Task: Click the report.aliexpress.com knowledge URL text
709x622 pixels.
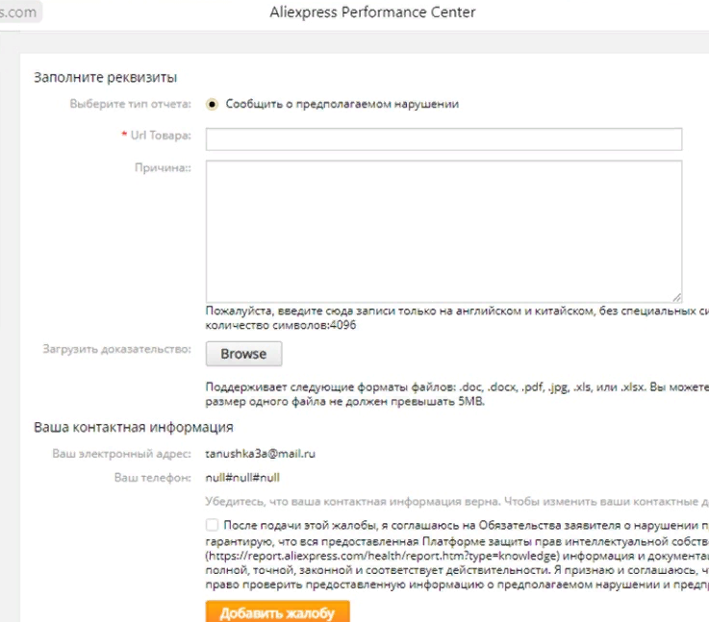Action: (383, 556)
